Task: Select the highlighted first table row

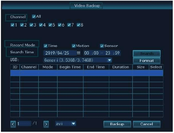Action: [x=87, y=73]
